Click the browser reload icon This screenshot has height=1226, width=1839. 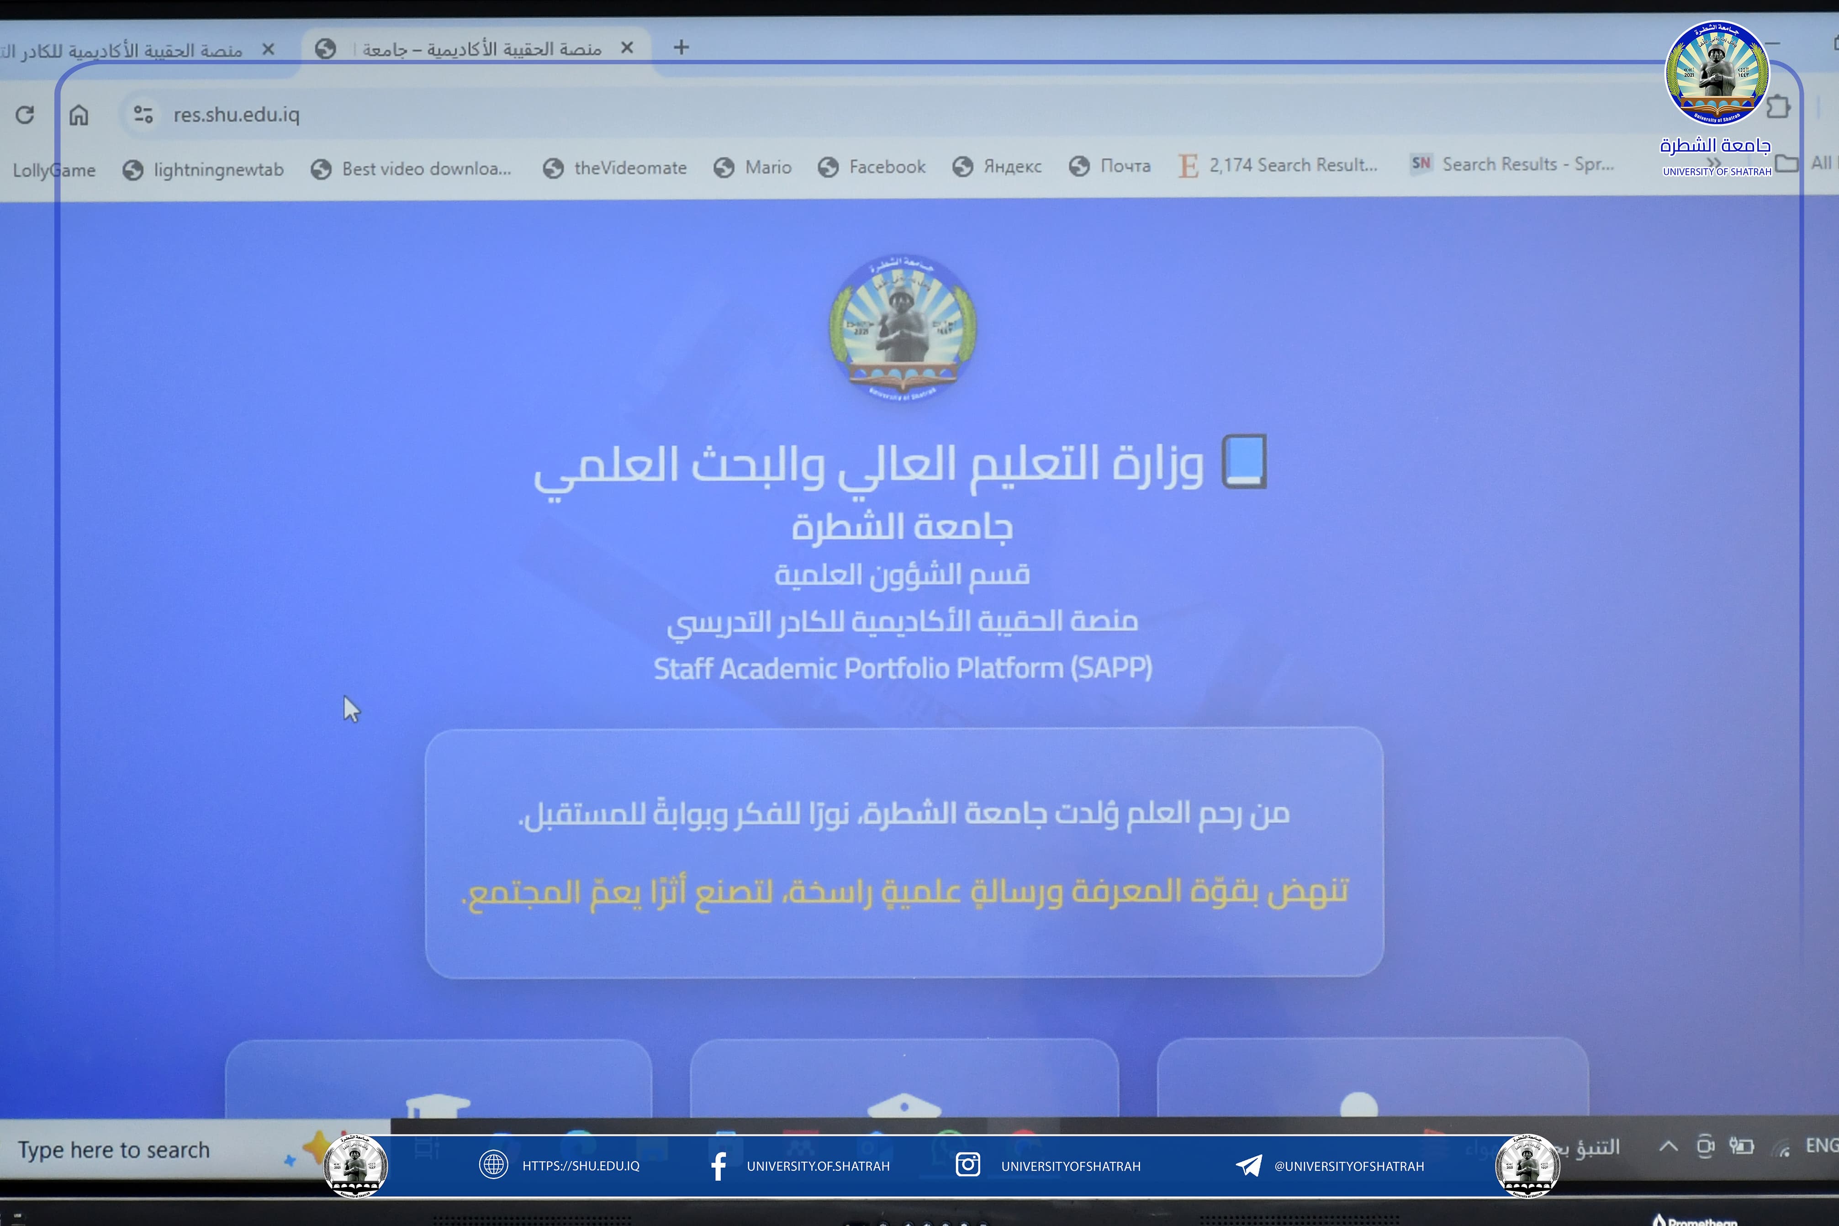(25, 115)
